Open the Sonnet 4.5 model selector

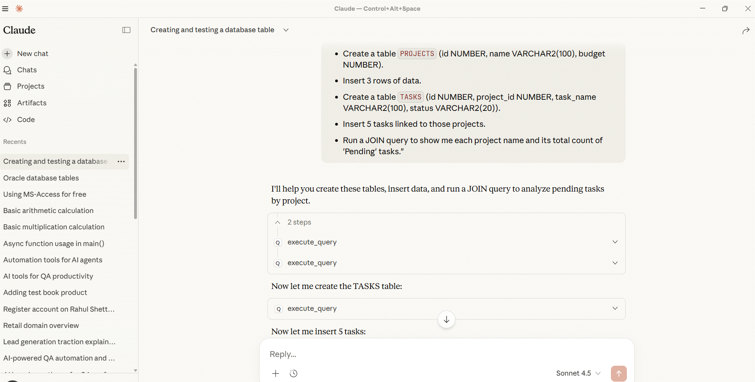578,373
